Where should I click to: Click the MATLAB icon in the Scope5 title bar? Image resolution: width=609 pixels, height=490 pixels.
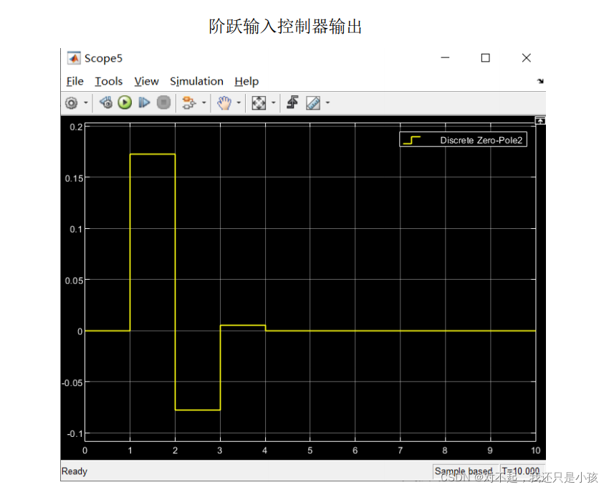point(74,58)
